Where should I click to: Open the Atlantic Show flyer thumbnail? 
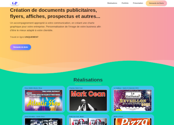point(43,100)
